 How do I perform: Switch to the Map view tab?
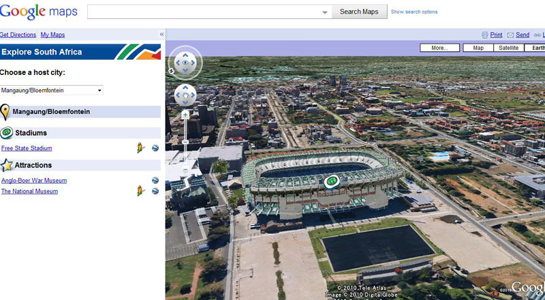coord(478,48)
